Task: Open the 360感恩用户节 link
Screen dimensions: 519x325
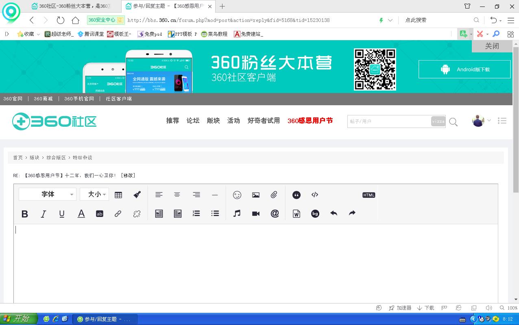Action: (x=310, y=121)
